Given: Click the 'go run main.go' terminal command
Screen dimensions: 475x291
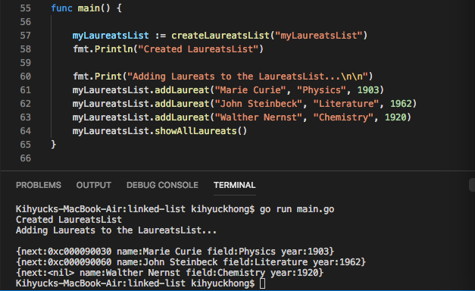Looking at the screenshot, I should (297, 209).
